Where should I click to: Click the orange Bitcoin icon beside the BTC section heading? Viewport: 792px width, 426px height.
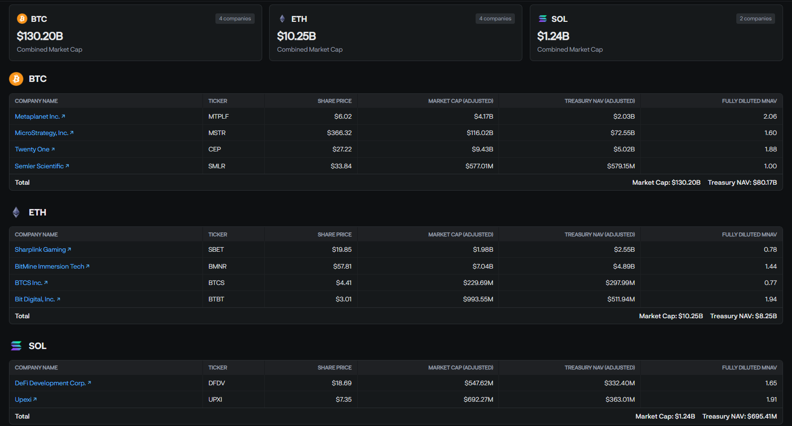pos(16,79)
